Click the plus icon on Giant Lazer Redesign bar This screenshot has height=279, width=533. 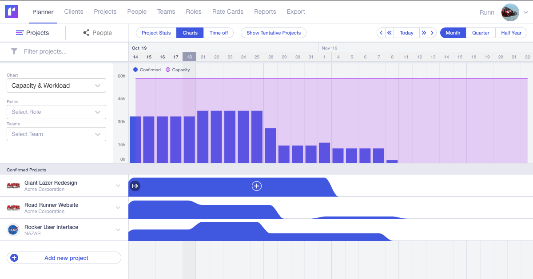click(x=257, y=186)
